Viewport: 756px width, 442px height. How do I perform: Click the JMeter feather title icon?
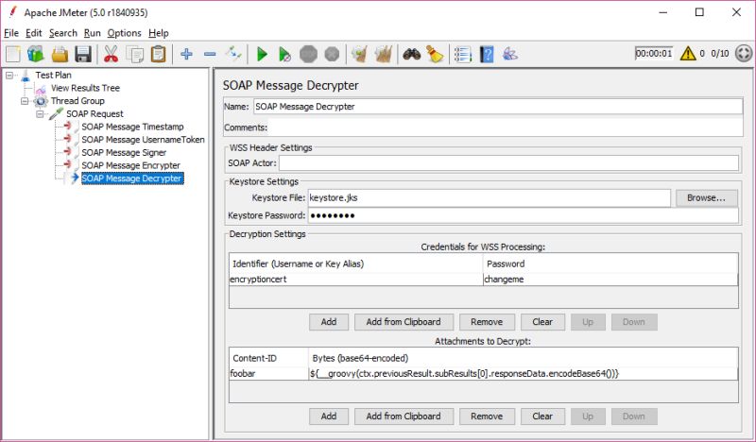(12, 12)
